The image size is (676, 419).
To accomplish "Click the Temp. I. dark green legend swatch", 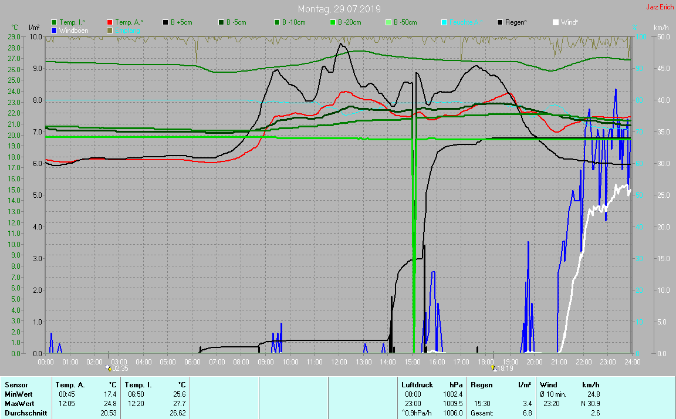I will click(x=54, y=22).
